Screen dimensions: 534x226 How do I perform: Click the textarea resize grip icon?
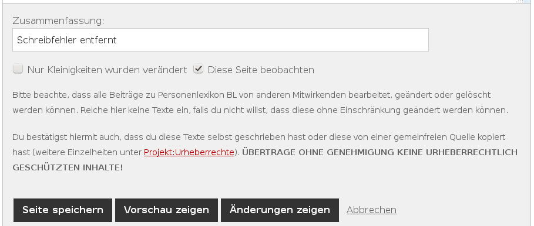[x=520, y=1]
